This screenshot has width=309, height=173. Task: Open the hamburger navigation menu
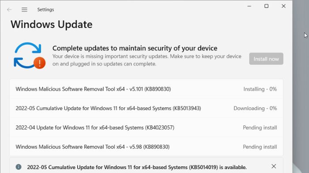coord(24,9)
